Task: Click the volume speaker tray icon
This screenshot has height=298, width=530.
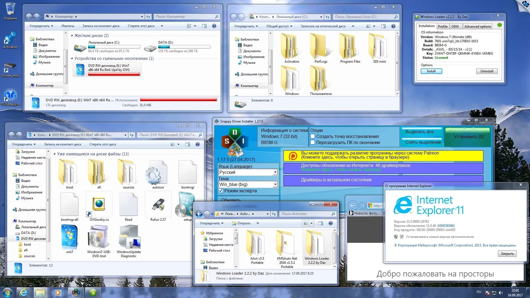Action: point(501,293)
